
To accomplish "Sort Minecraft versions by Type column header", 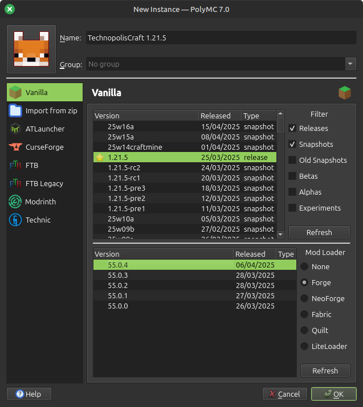I will (259, 116).
